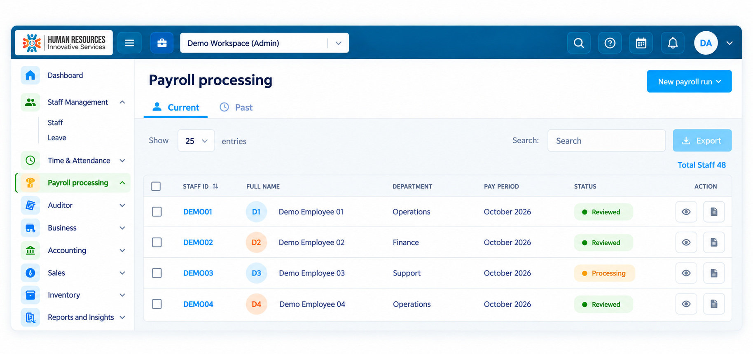Click the Auditor sidebar icon
This screenshot has height=354, width=753.
(x=30, y=205)
